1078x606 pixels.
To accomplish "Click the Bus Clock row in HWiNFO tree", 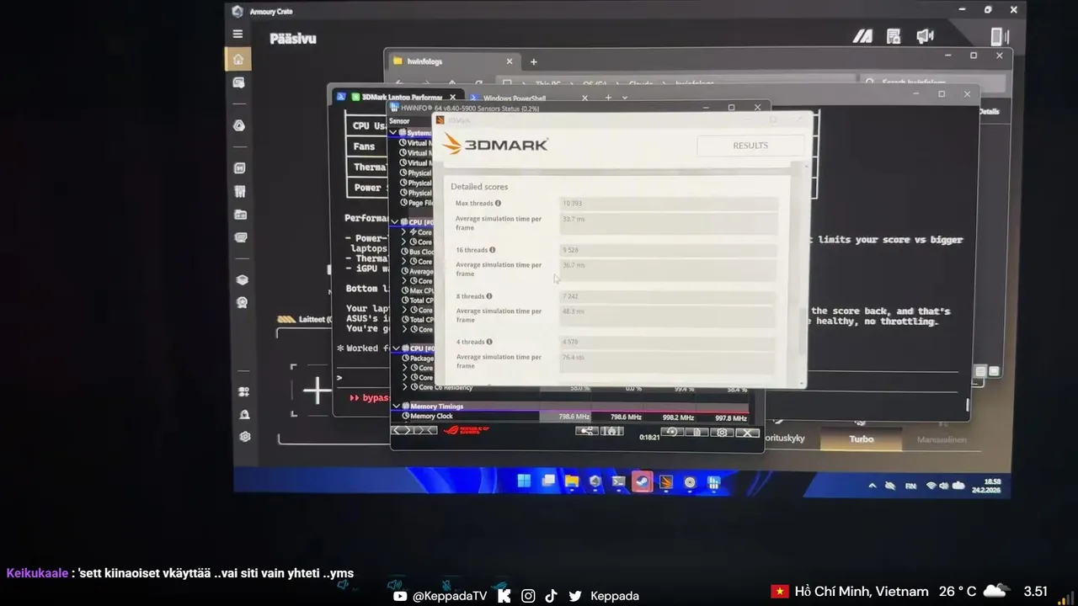I will pyautogui.click(x=418, y=252).
